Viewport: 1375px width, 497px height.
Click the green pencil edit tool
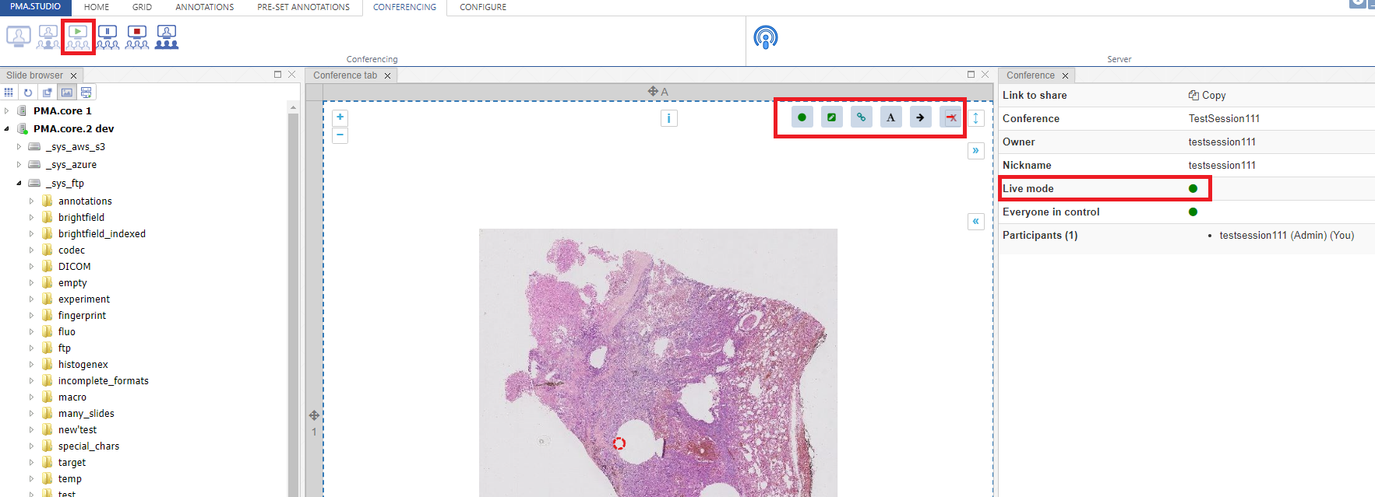pos(831,117)
